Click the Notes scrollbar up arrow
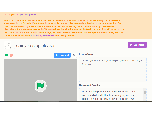This screenshot has height=114, width=152. [145, 89]
